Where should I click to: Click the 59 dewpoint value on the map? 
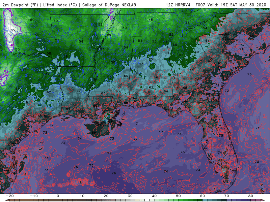click(x=65, y=56)
